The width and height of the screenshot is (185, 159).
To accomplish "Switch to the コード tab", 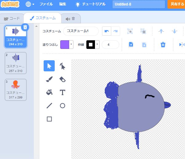I will pyautogui.click(x=12, y=18).
